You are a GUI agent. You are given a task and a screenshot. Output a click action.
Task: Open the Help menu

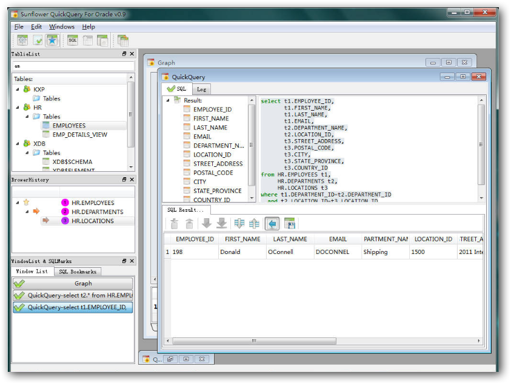(x=89, y=27)
